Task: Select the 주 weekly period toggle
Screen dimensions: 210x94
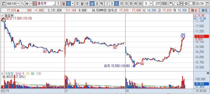Action: (x=77, y=3)
